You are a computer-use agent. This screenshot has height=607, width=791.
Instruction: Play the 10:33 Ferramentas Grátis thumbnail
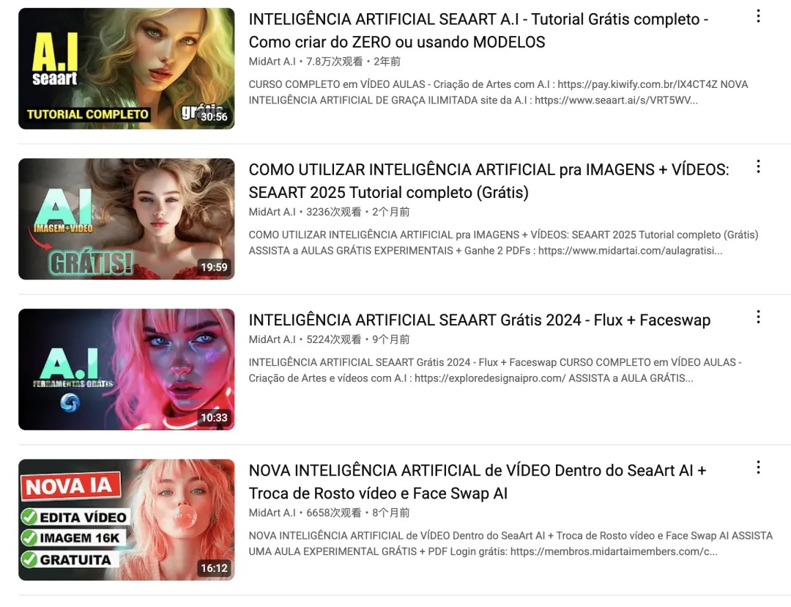127,369
